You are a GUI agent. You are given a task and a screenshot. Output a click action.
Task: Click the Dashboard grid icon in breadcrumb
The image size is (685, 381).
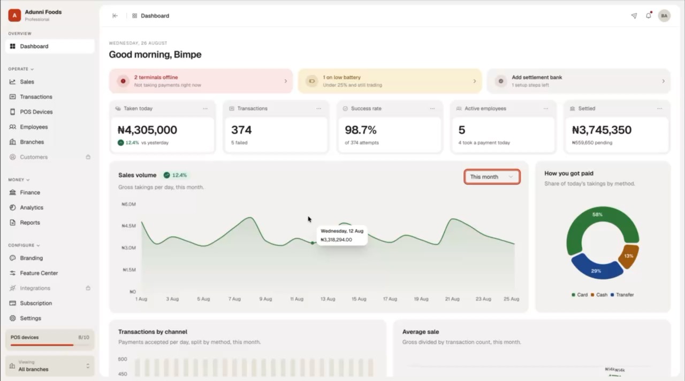pyautogui.click(x=135, y=16)
